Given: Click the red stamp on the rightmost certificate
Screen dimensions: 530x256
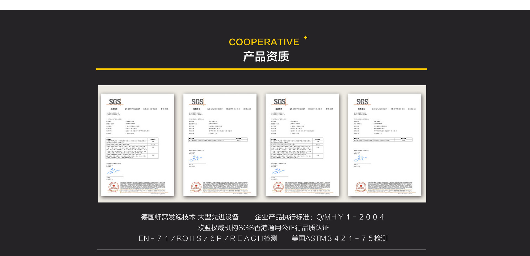Looking at the screenshot, I should tap(361, 187).
